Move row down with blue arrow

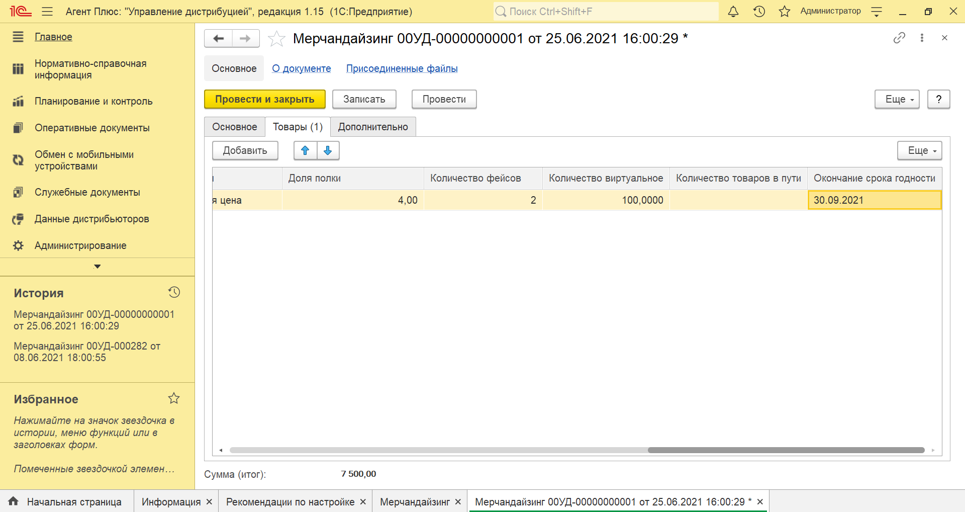328,150
